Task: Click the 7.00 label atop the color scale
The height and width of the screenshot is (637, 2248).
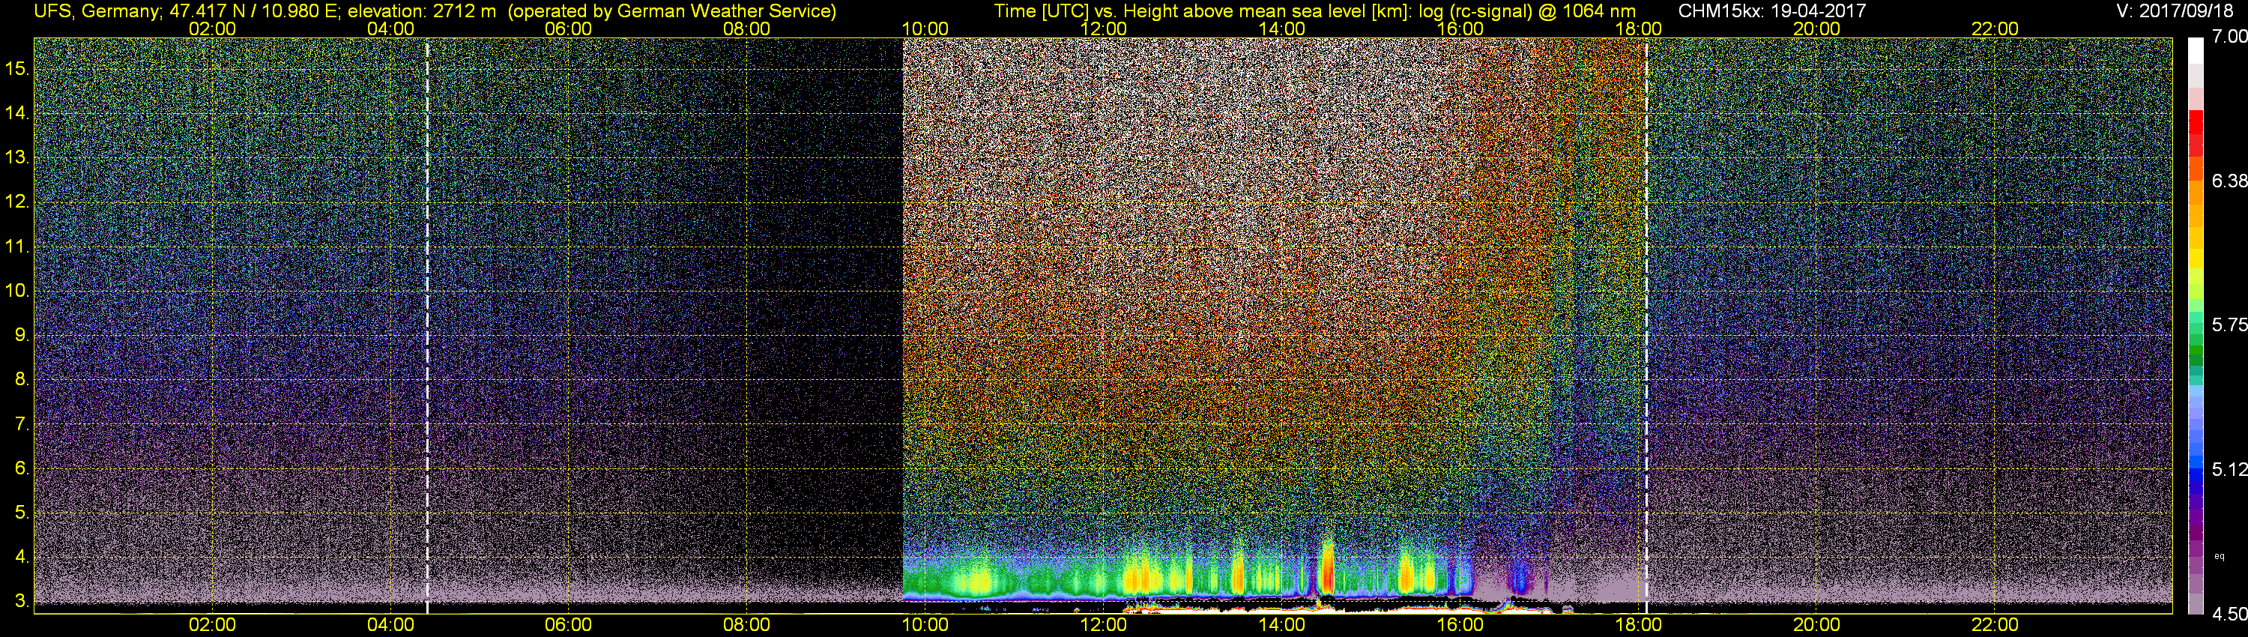Action: 2229,37
